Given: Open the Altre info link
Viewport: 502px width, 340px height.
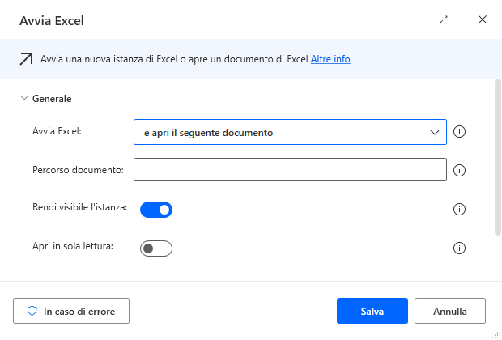Looking at the screenshot, I should tap(330, 59).
